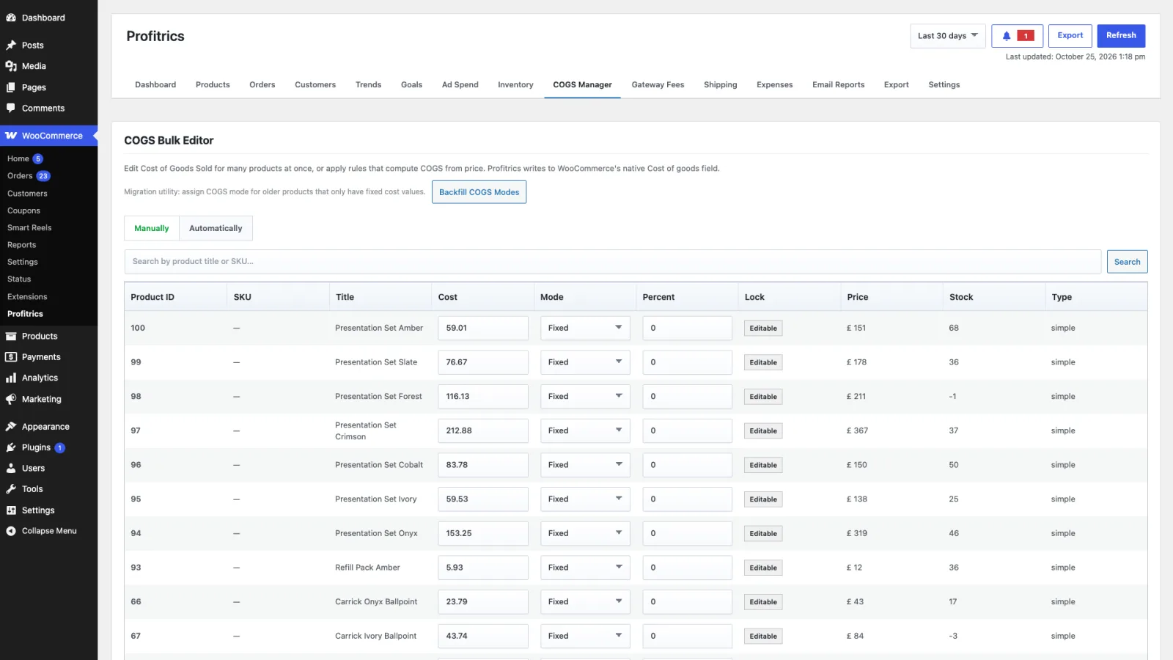
Task: Open Mode dropdown for Presentation Set Amber
Action: (585, 328)
